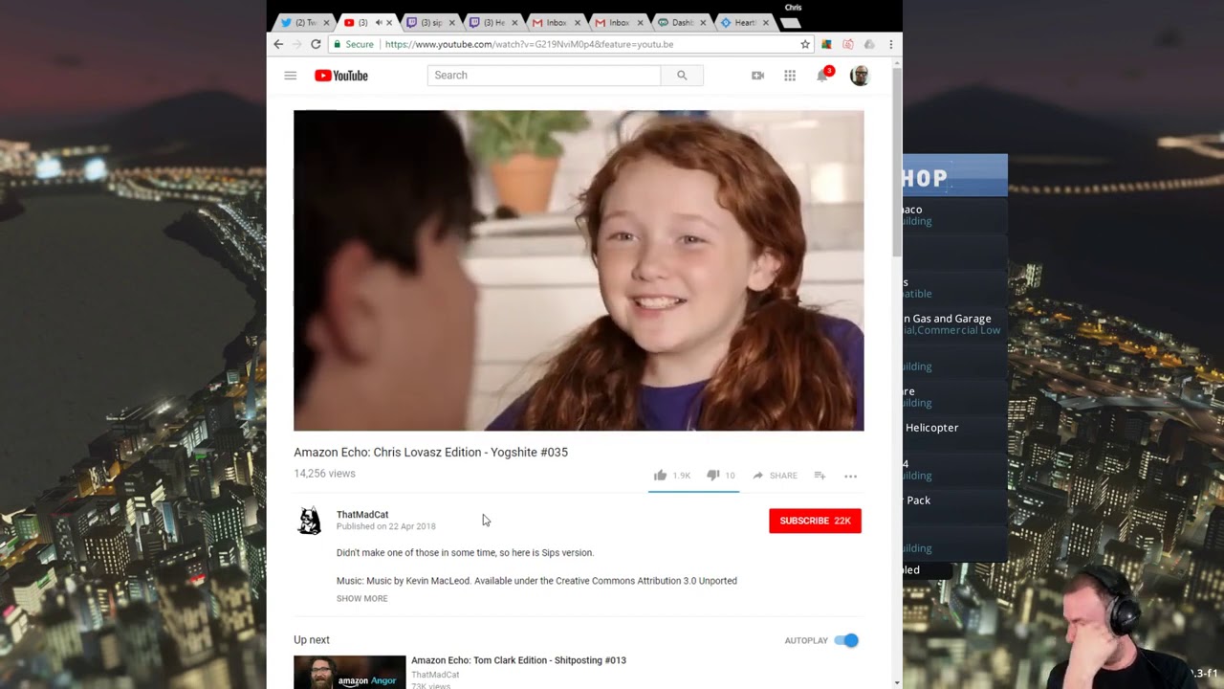
Task: Select 'Helicopter' item in game panel
Action: [x=931, y=428]
